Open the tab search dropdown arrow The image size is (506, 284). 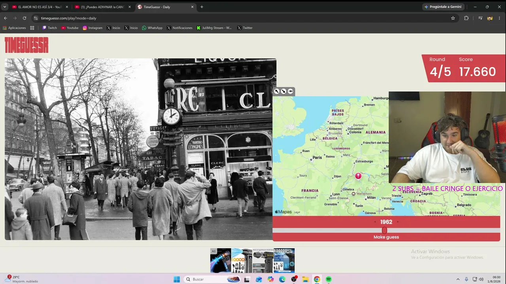pos(5,7)
